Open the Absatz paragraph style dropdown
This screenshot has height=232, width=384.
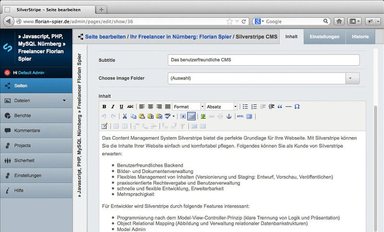click(221, 106)
